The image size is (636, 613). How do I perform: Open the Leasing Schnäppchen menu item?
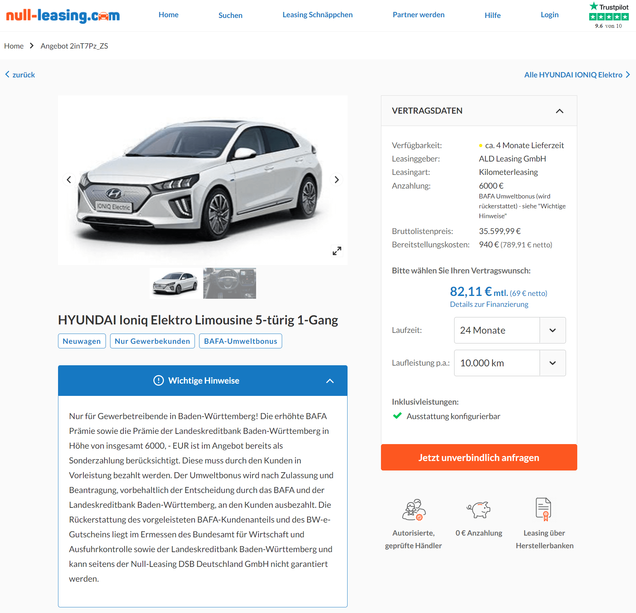click(318, 15)
